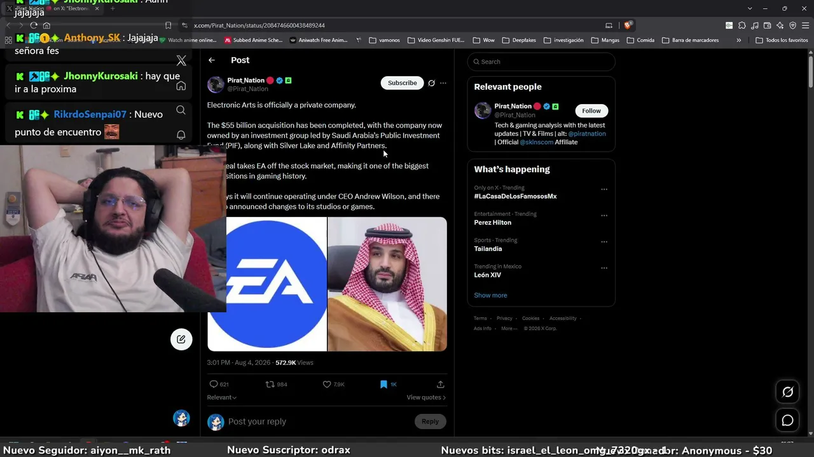This screenshot has height=457, width=814.
Task: Open the Relevant replies sort dropdown
Action: coord(221,397)
